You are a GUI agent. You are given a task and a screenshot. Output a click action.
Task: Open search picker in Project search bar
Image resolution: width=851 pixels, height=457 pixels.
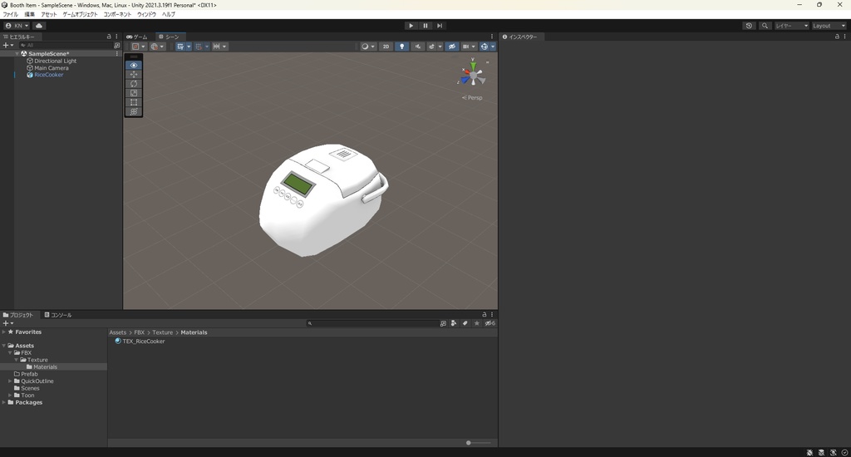pos(443,323)
